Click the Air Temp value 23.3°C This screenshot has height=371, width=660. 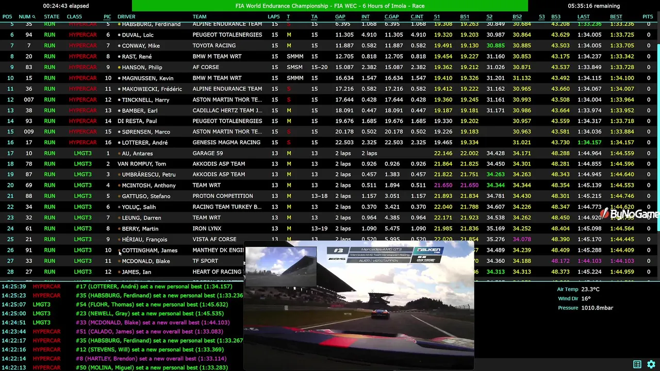(590, 289)
